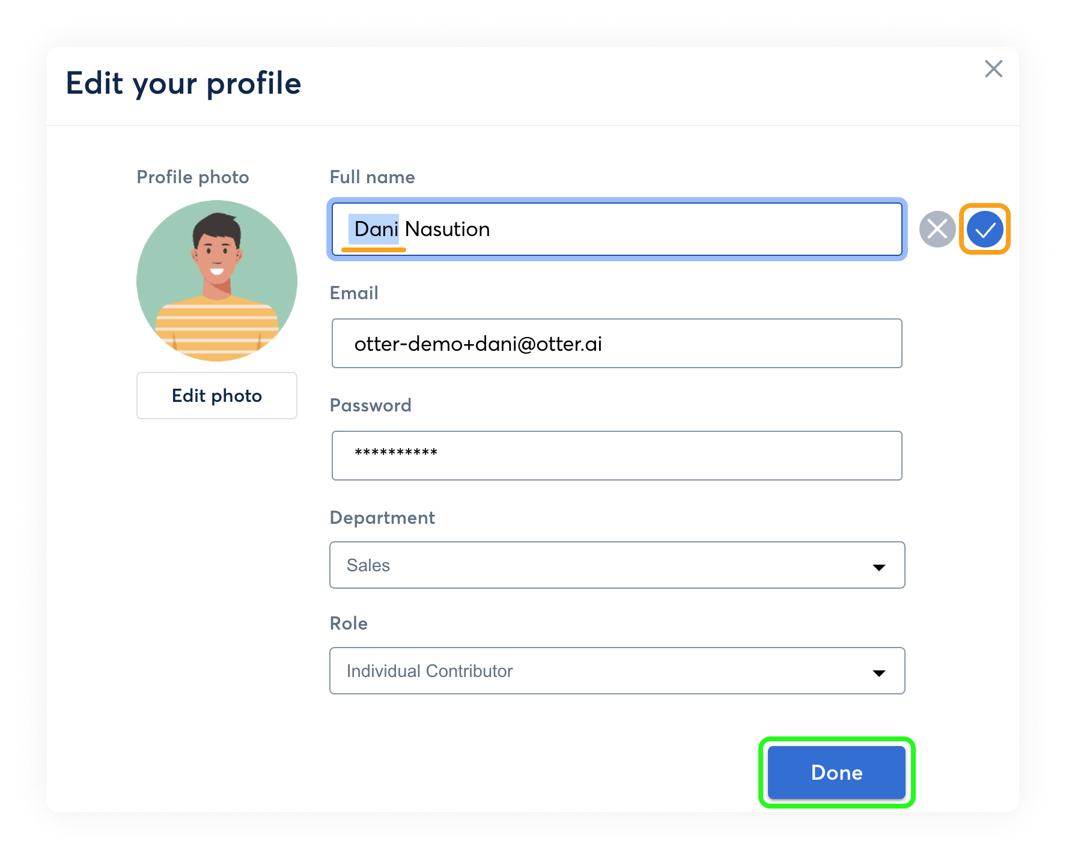This screenshot has width=1066, height=859.
Task: Expand the Role dropdown arrow
Action: pyautogui.click(x=879, y=673)
